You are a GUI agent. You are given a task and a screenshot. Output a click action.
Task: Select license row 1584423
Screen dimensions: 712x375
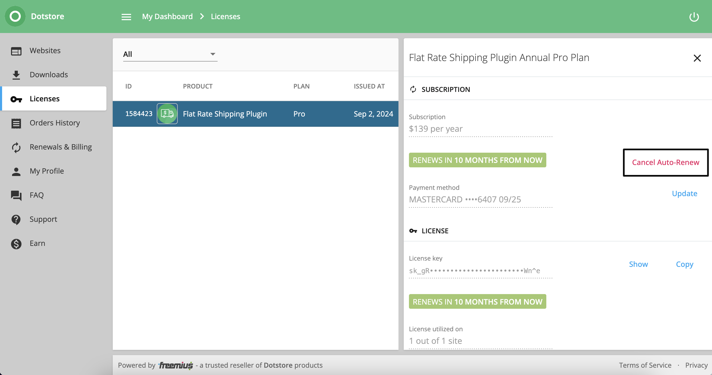pyautogui.click(x=255, y=114)
